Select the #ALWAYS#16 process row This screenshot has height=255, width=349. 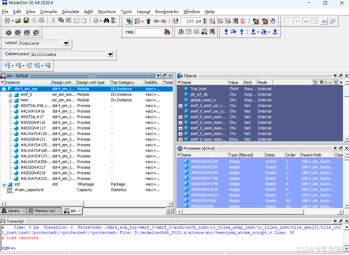click(x=87, y=111)
